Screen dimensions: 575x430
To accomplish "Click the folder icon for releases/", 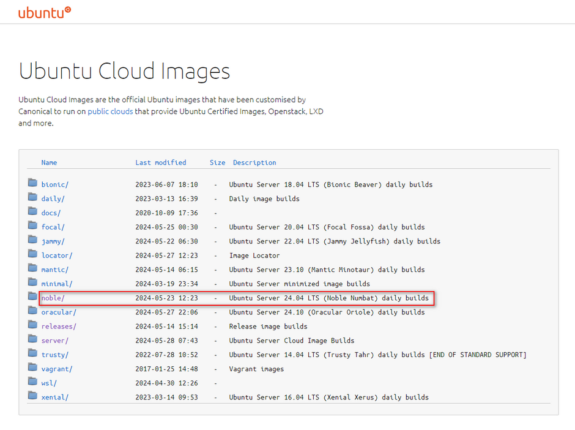I will coord(32,325).
